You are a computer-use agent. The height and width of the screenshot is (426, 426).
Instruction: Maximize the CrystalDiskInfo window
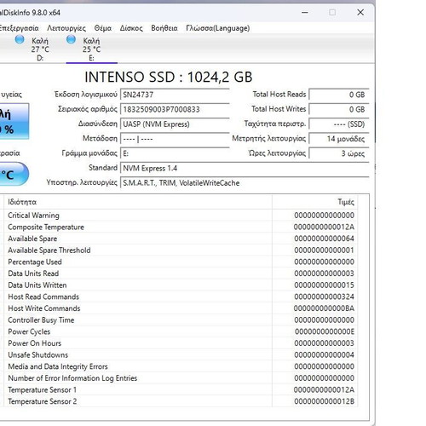tap(332, 13)
